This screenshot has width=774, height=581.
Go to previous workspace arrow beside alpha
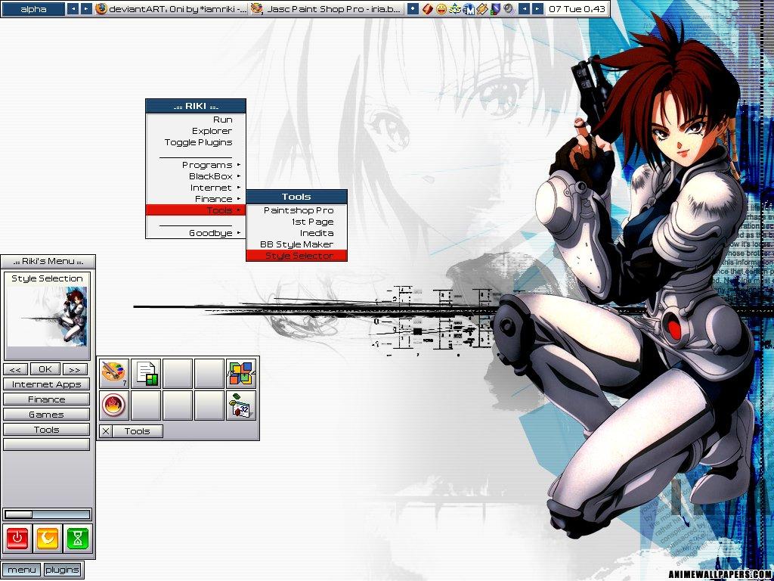[73, 9]
